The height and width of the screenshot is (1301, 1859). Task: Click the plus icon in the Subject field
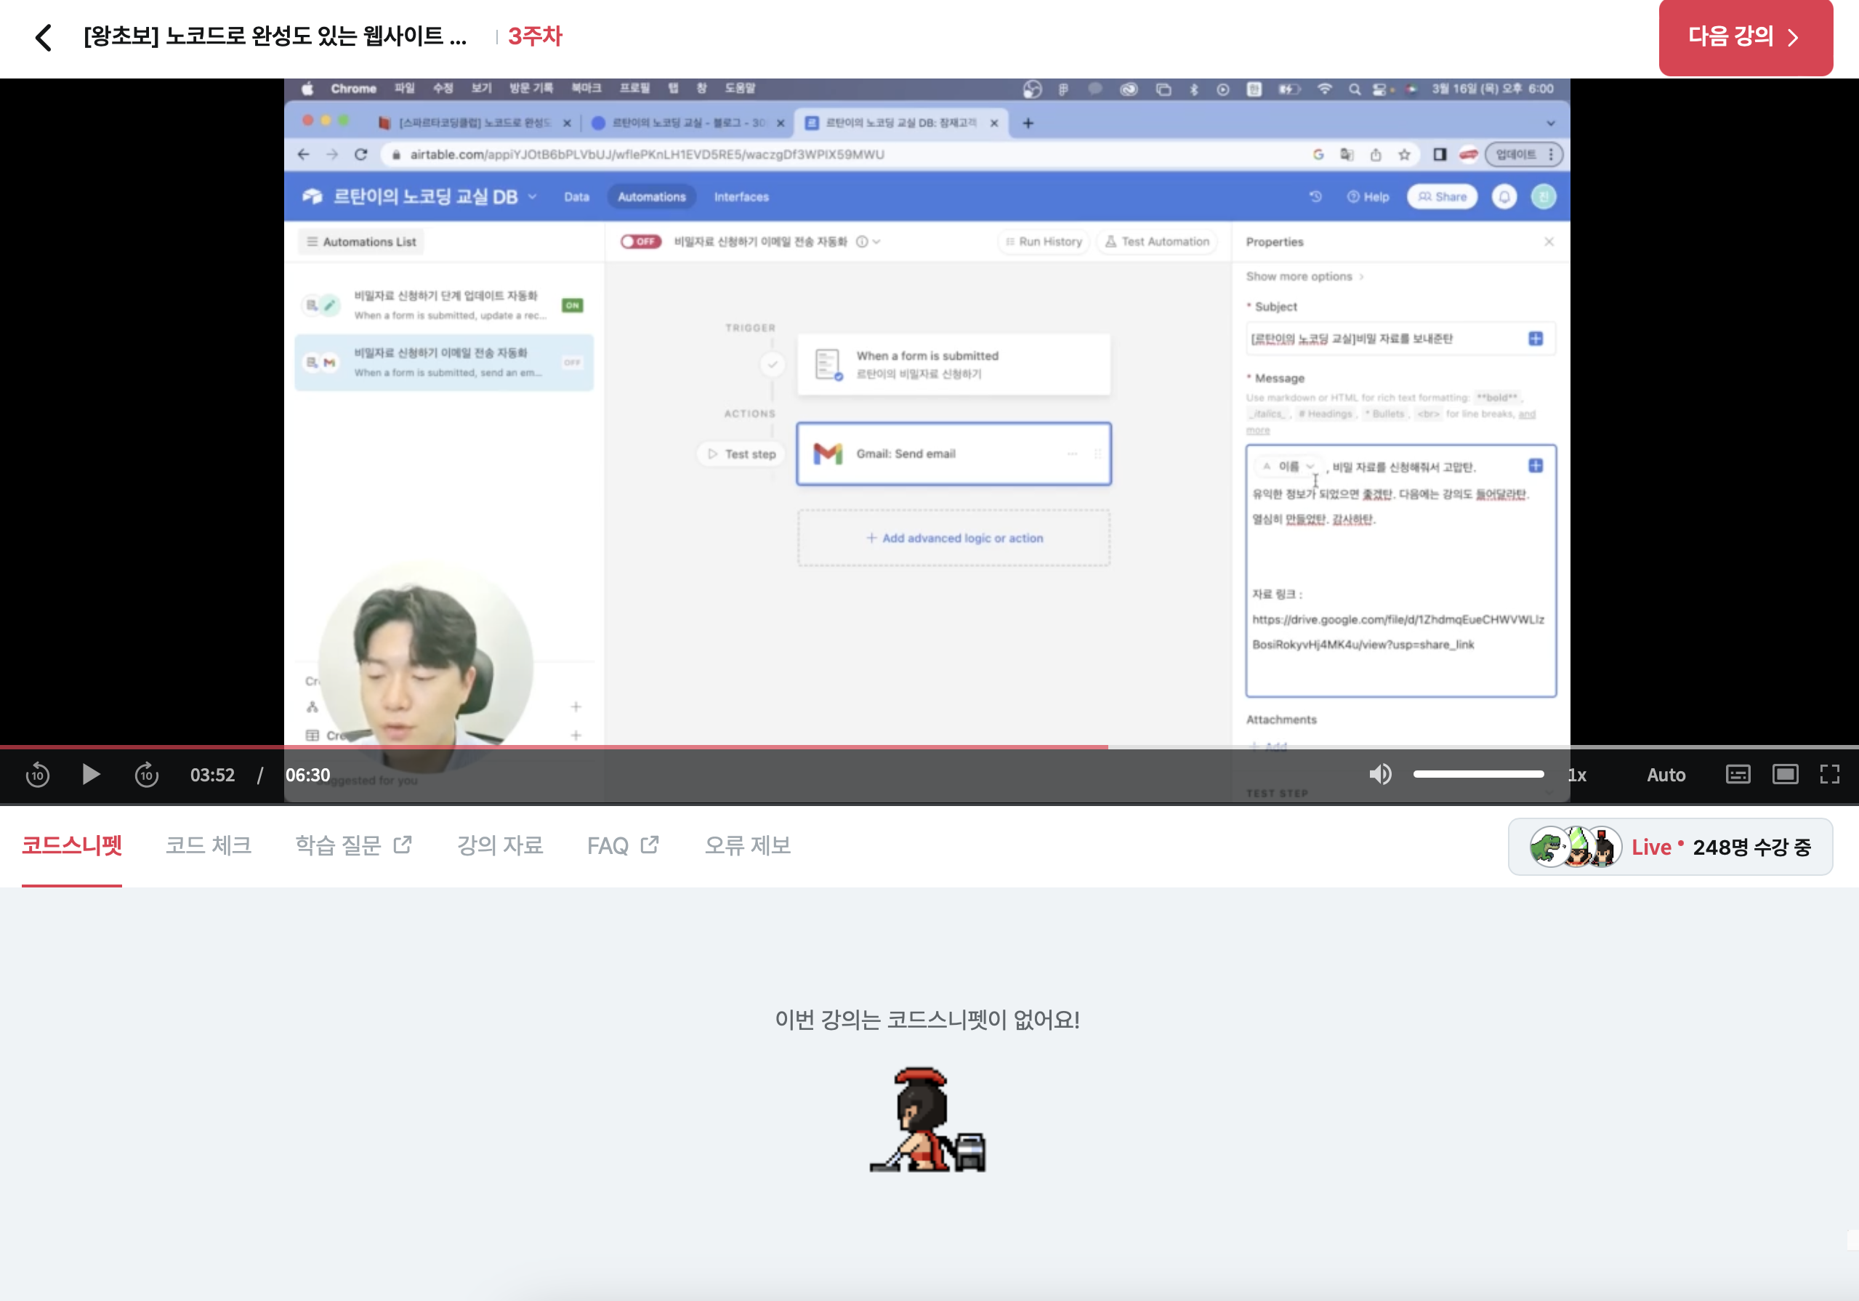[1535, 339]
